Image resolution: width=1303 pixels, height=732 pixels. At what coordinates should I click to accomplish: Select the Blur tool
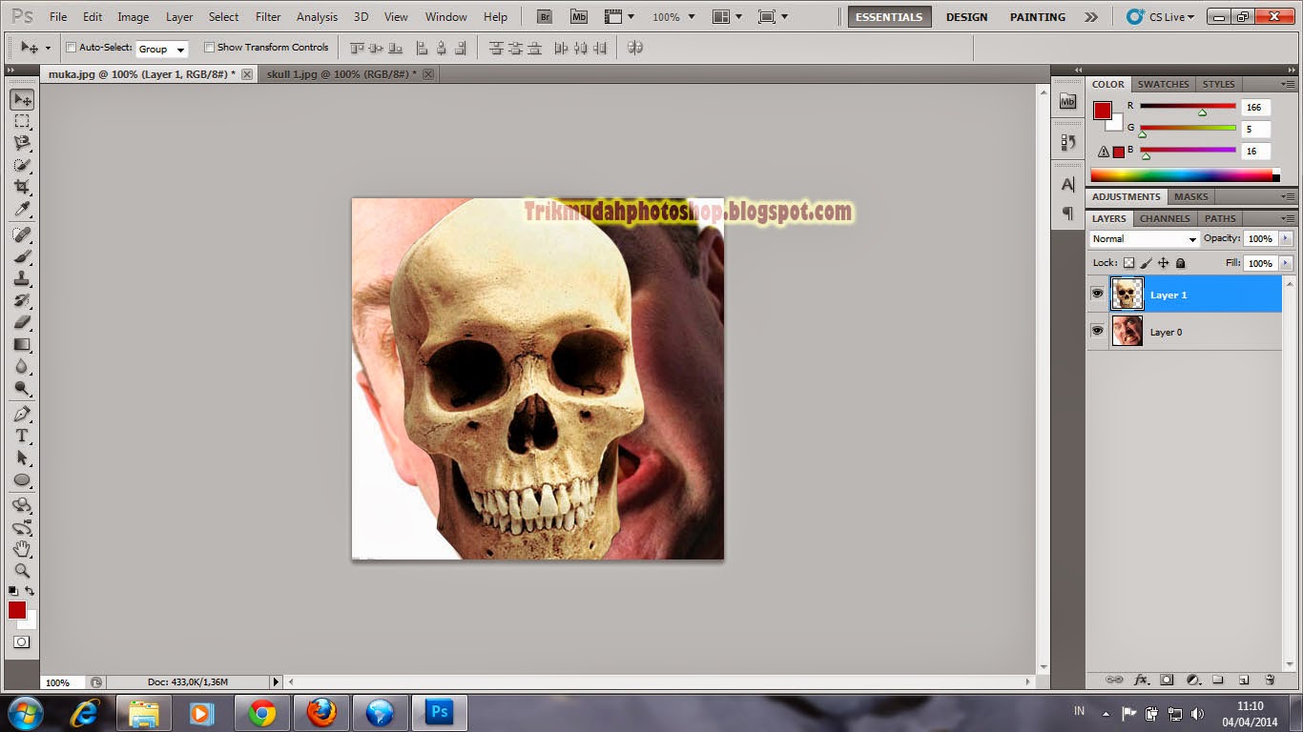point(22,366)
